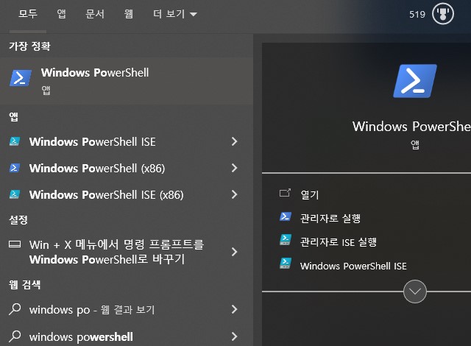Switch to the 웹 filter tab
471x346 pixels.
(x=129, y=14)
